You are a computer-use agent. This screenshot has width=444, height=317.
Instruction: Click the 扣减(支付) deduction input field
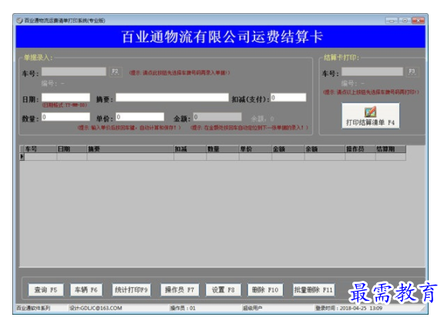click(288, 98)
